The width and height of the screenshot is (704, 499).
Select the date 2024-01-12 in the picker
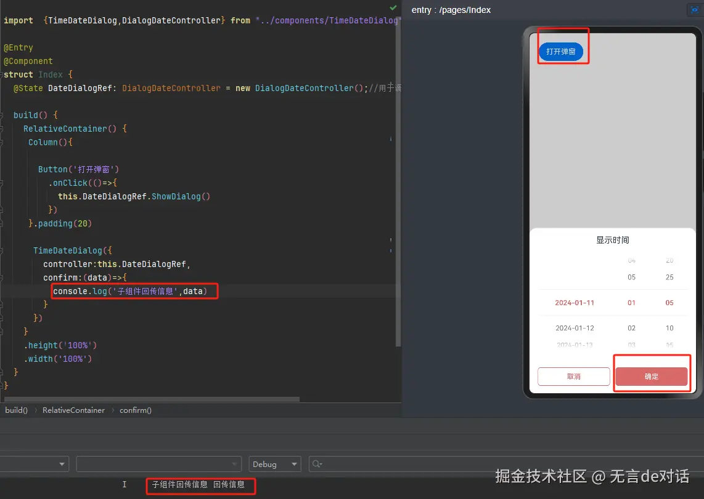(575, 328)
